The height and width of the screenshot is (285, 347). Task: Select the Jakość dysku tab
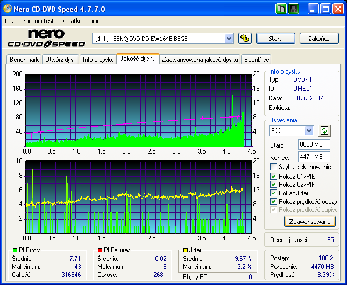(138, 59)
